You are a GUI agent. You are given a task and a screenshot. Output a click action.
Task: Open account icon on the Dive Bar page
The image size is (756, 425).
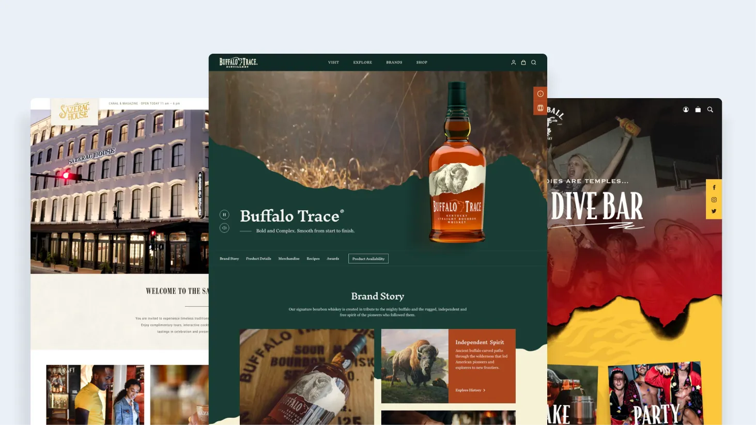pyautogui.click(x=686, y=109)
